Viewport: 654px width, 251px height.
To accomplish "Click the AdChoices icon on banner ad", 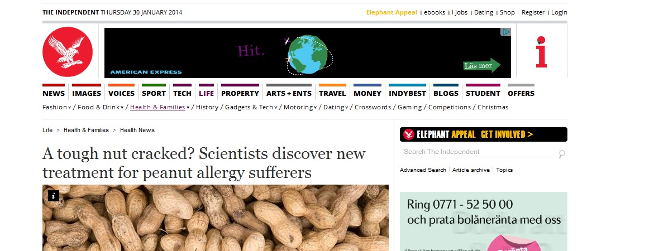I will coord(506,32).
